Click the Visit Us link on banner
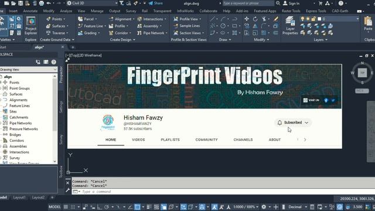Screen dimensions: 375x211 311,100
